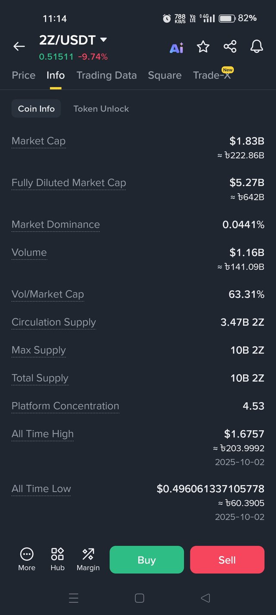The width and height of the screenshot is (276, 615).
Task: Tap the Platform Concentration label
Action: click(x=65, y=406)
